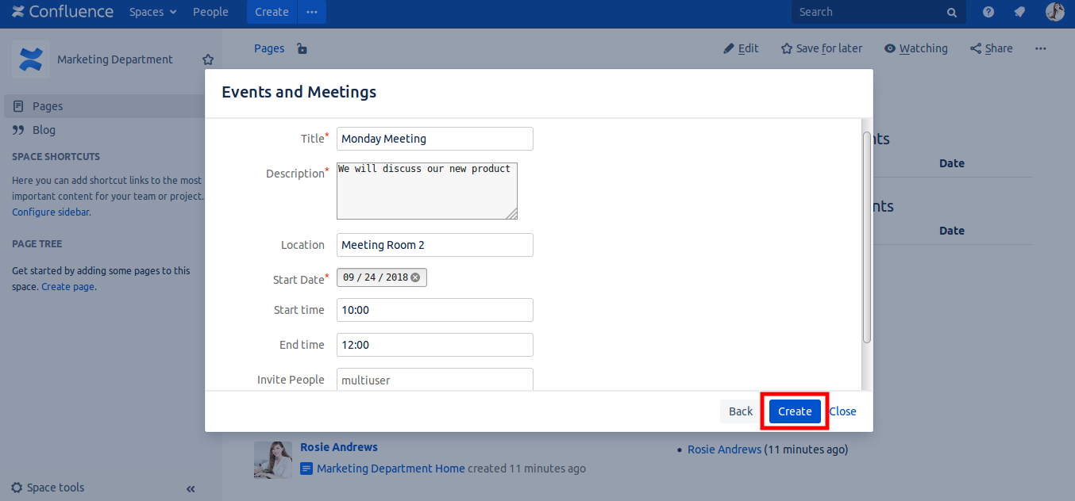Image resolution: width=1075 pixels, height=501 pixels.
Task: Click the help question mark icon
Action: pos(987,12)
